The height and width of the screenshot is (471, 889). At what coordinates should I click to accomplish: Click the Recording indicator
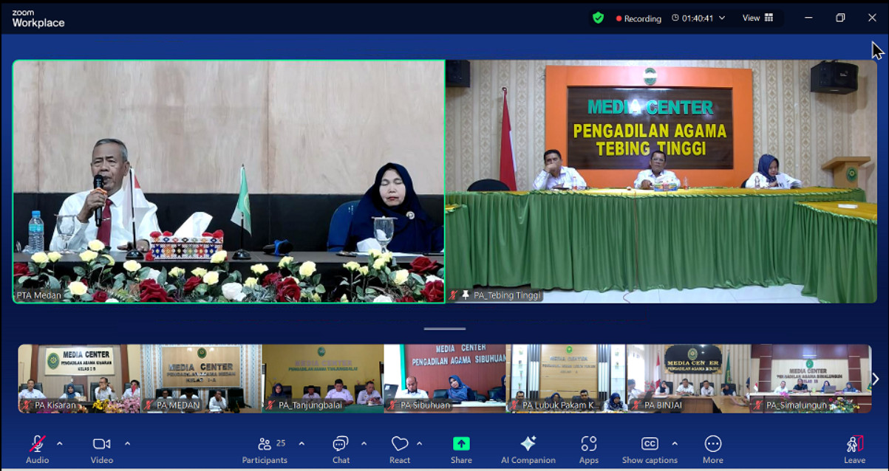click(x=638, y=18)
